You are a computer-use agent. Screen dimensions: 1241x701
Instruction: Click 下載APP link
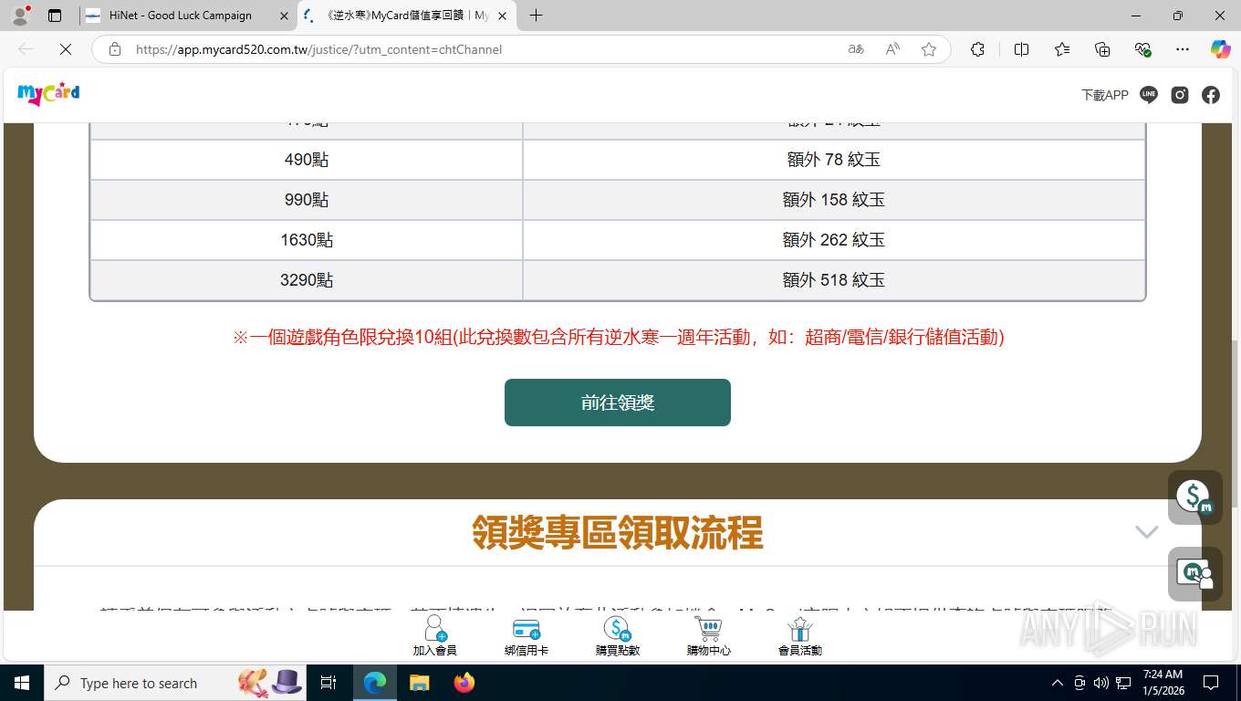point(1105,95)
